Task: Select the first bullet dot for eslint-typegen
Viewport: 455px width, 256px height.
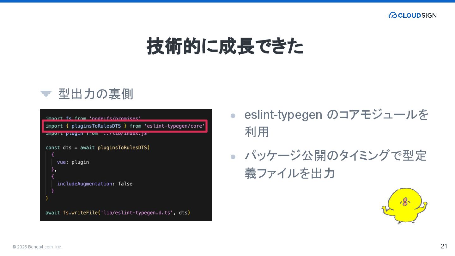Action: 233,116
